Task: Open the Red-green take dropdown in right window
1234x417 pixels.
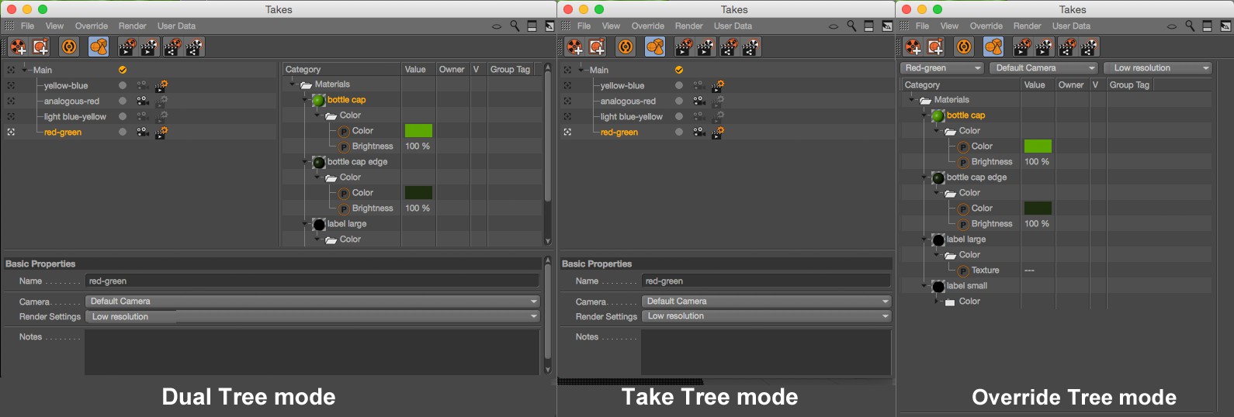Action: [942, 68]
